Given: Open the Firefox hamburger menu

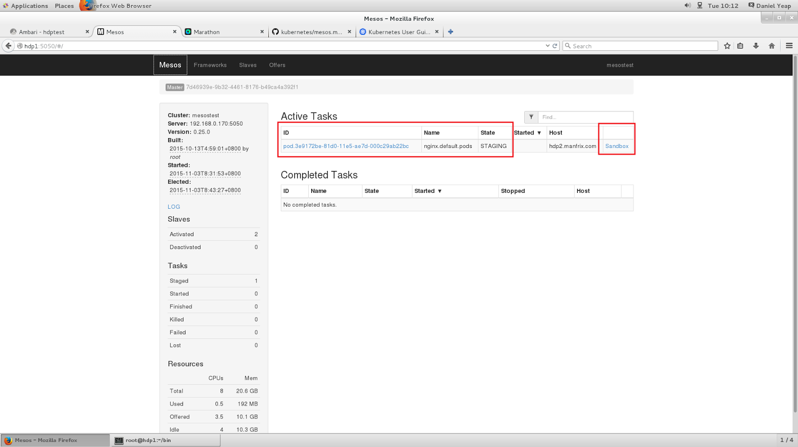Looking at the screenshot, I should 789,46.
